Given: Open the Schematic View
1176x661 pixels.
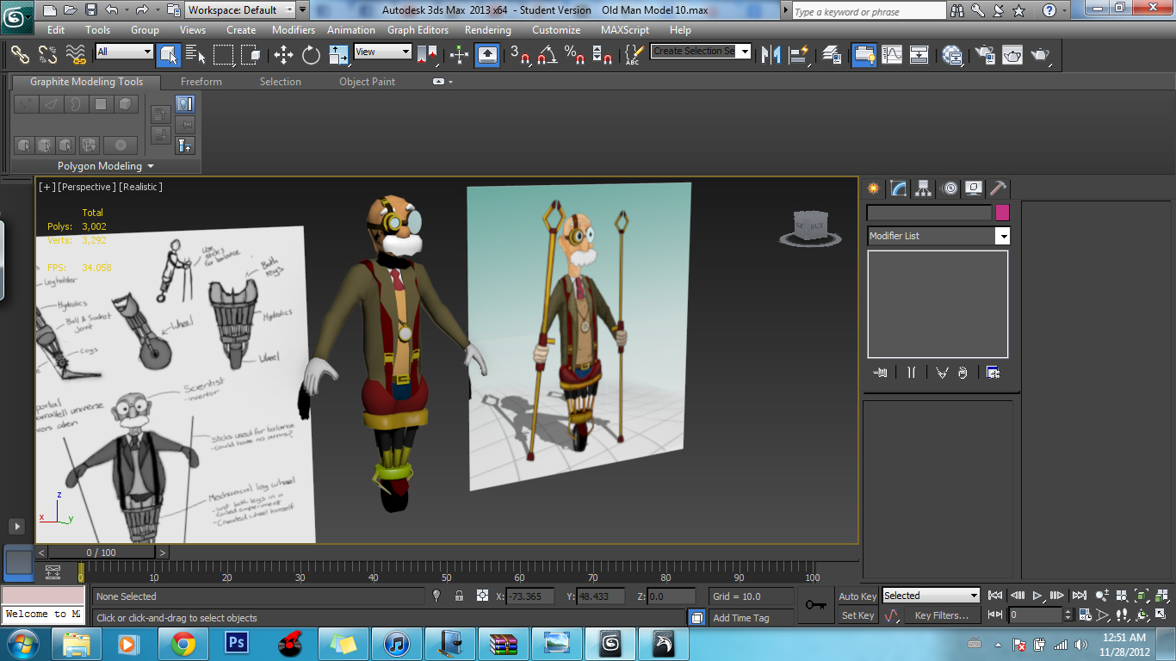Looking at the screenshot, I should 919,55.
